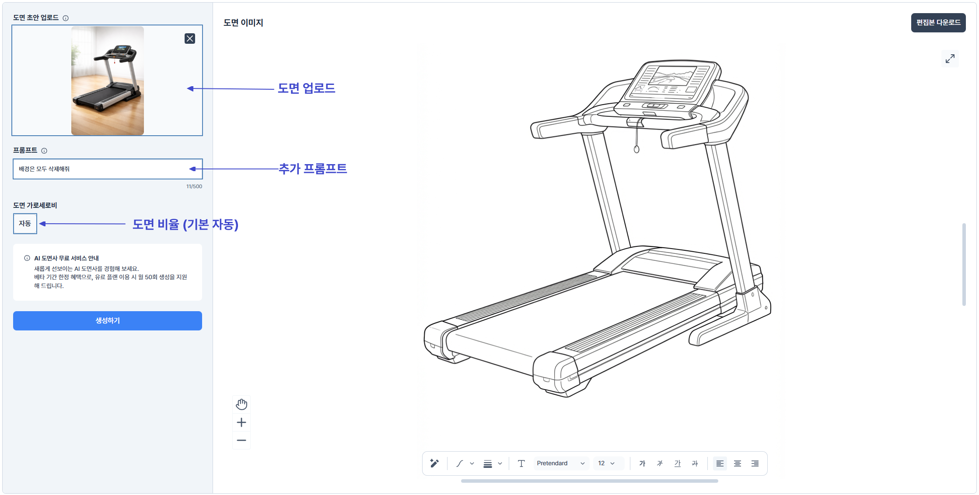979x495 pixels.
Task: Select right text alignment
Action: click(755, 463)
